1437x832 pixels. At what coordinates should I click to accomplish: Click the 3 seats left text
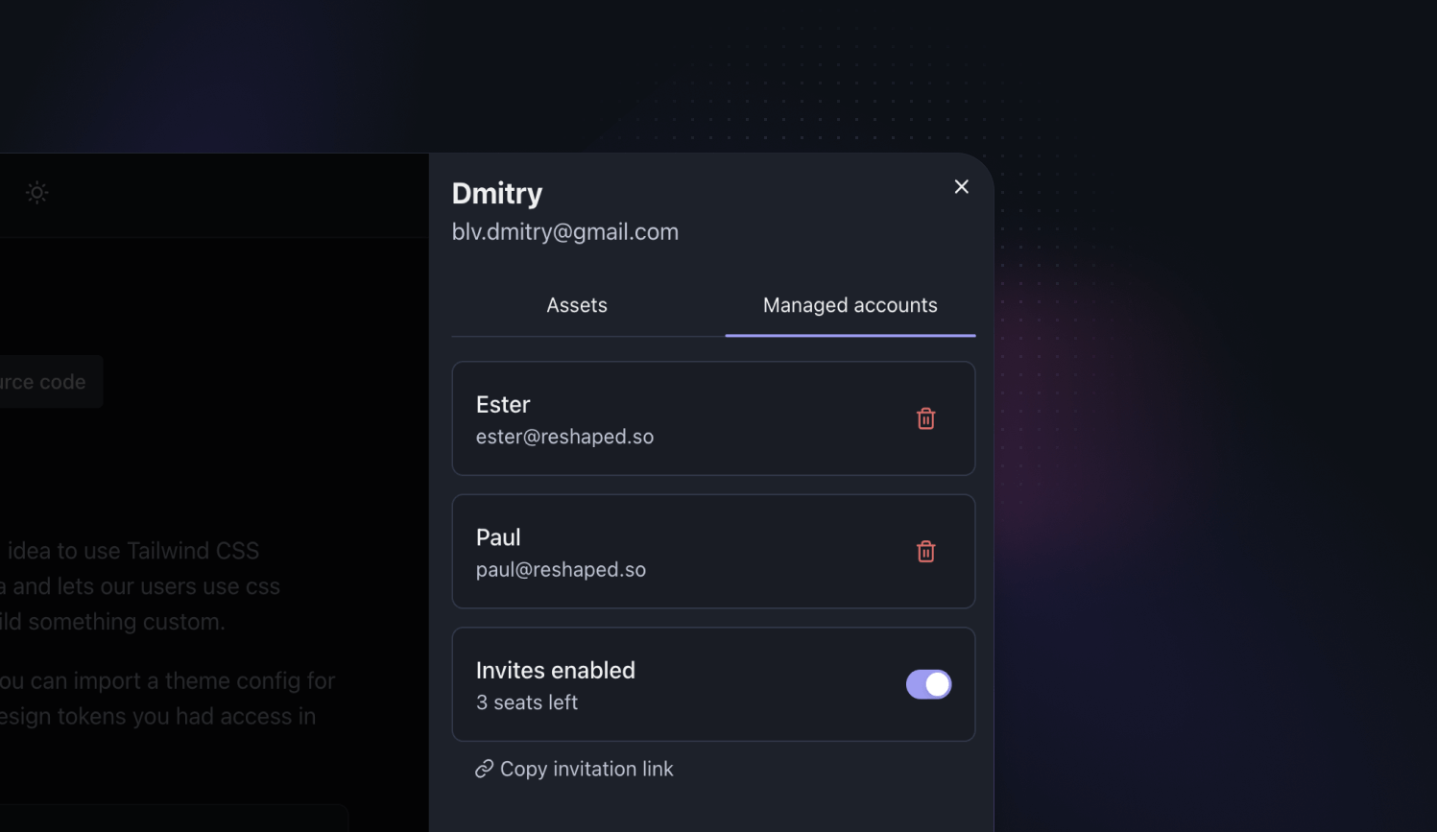[527, 702]
